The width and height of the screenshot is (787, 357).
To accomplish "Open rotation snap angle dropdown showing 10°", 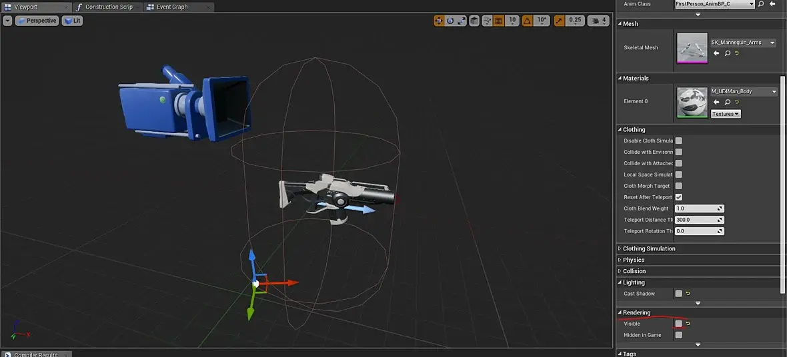I will coord(542,21).
